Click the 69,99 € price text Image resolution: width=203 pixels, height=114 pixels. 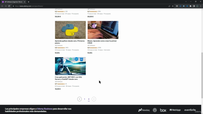click(90, 16)
